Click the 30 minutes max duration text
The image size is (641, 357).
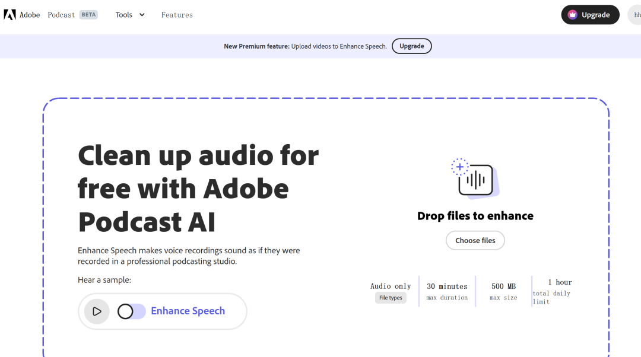click(447, 292)
